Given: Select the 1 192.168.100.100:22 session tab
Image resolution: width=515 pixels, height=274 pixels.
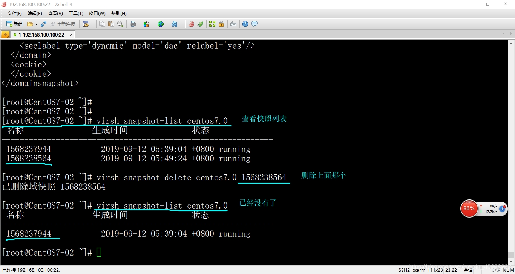Looking at the screenshot, I should [x=43, y=35].
